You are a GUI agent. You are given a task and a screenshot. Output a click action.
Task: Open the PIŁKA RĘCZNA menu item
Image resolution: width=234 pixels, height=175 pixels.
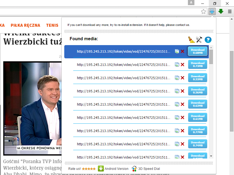[25, 25]
